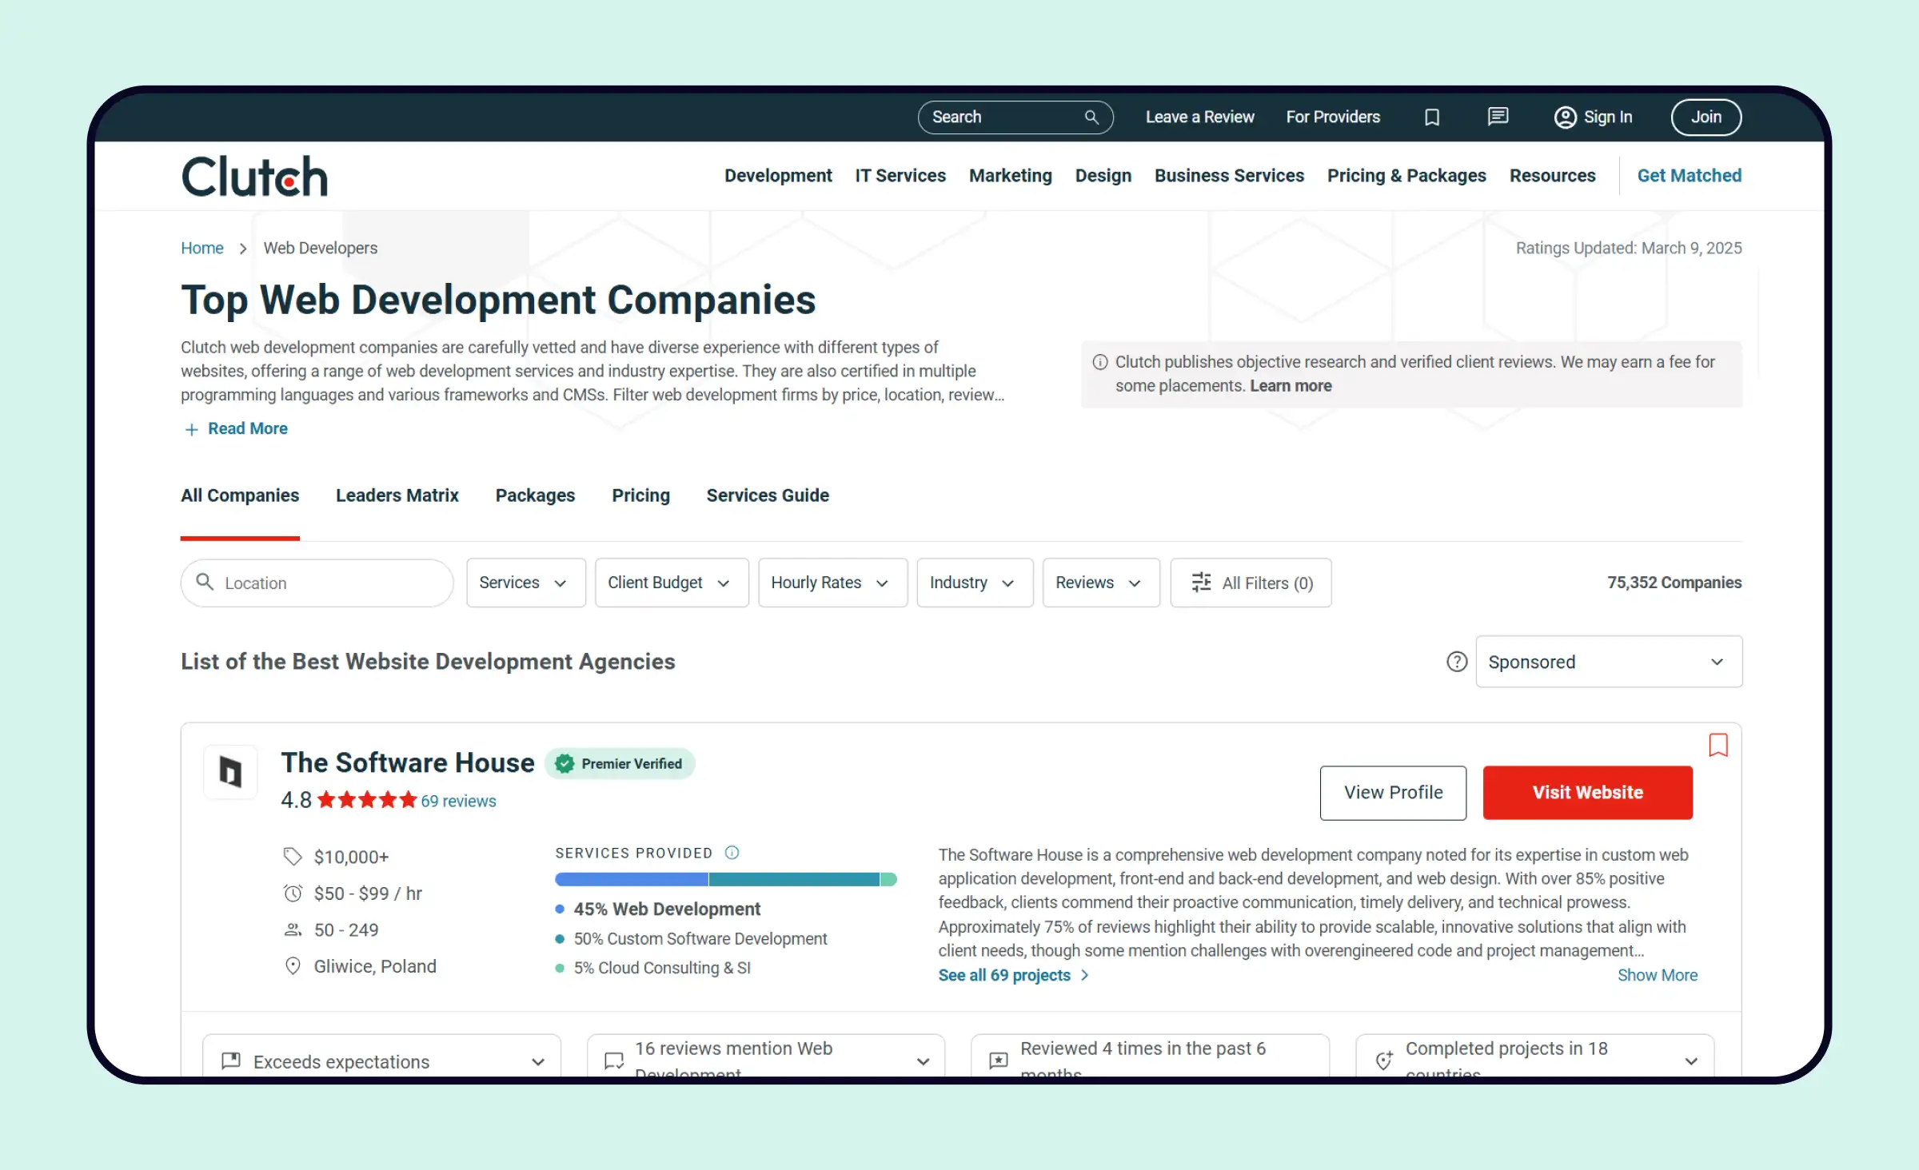The image size is (1919, 1170).
Task: Open the Hourly Rates filter dropdown
Action: tap(832, 583)
